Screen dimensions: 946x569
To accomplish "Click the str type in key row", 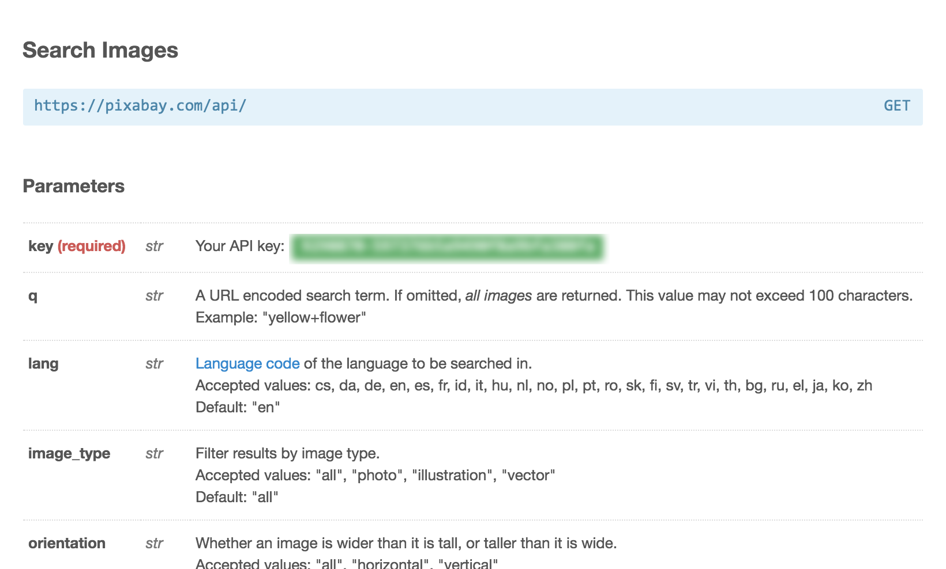I will click(154, 246).
